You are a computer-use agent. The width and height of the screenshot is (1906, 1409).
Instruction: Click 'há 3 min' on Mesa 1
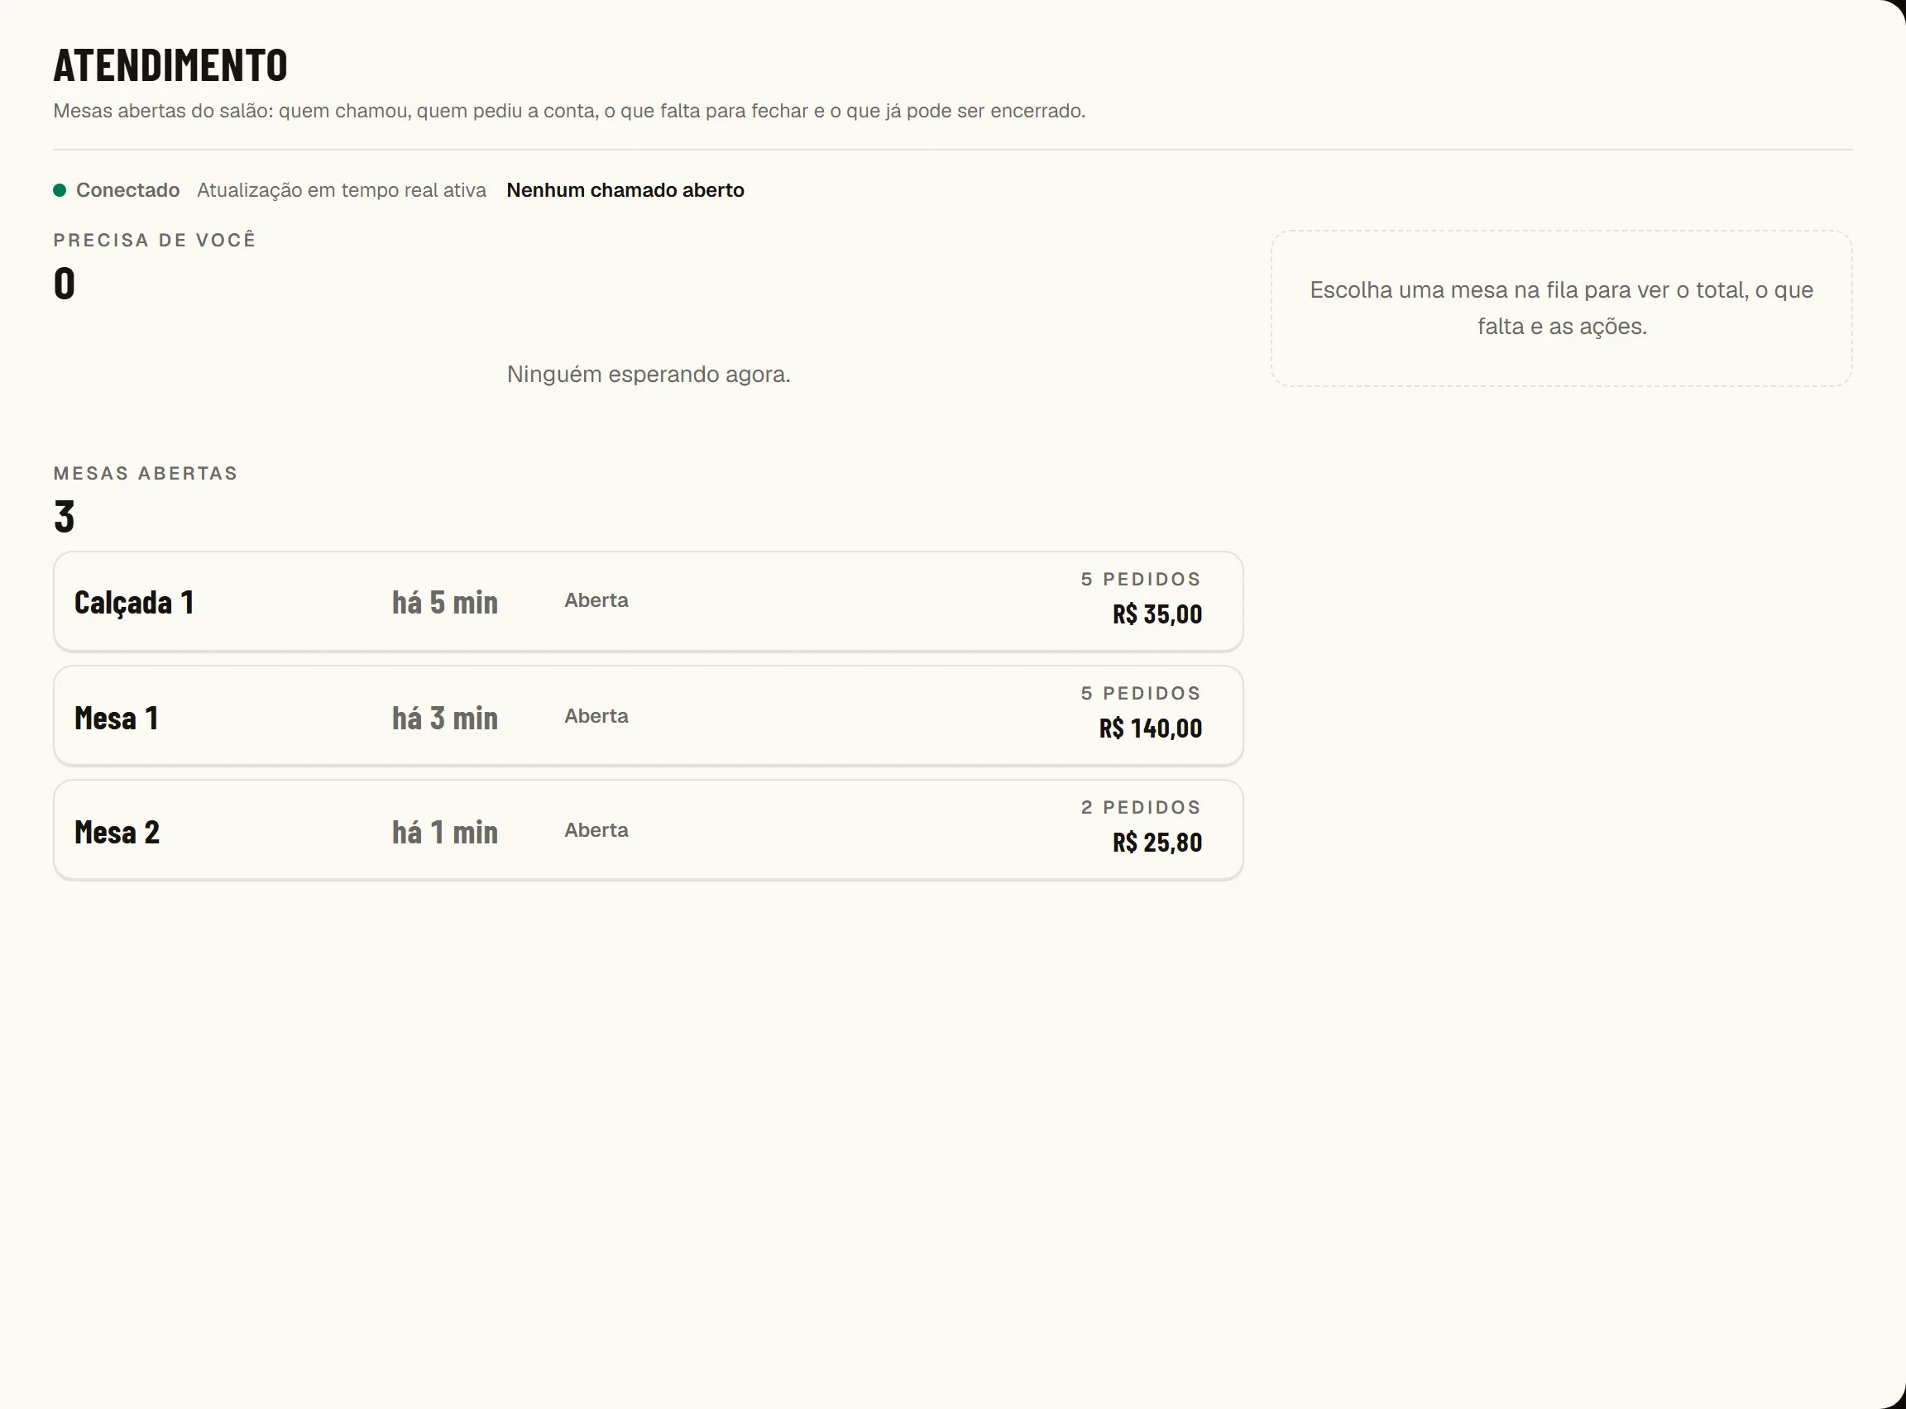(444, 719)
